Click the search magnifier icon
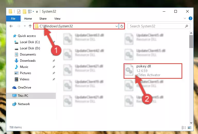 coord(186,26)
